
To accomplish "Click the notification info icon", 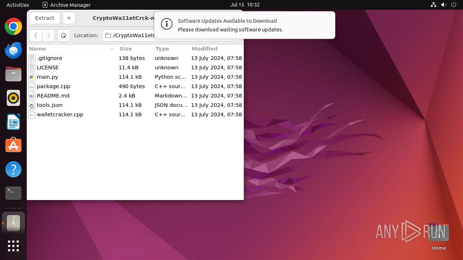I will [167, 24].
